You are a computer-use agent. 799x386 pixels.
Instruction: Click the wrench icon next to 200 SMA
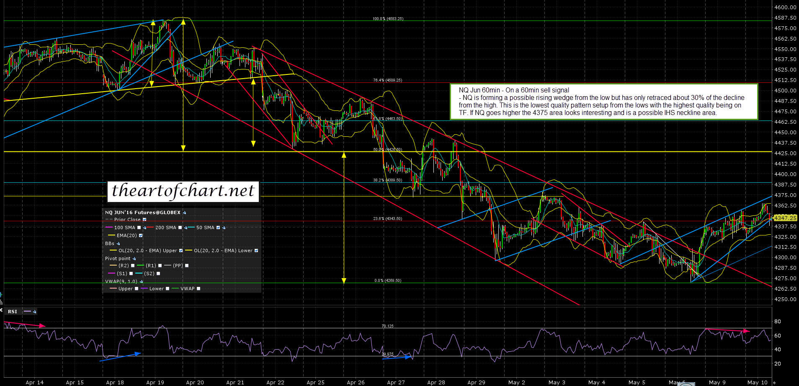[186, 228]
